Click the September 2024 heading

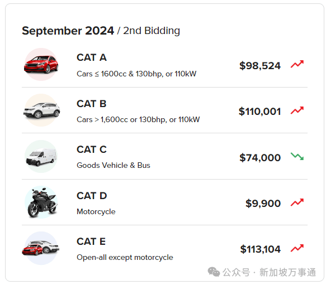68,31
